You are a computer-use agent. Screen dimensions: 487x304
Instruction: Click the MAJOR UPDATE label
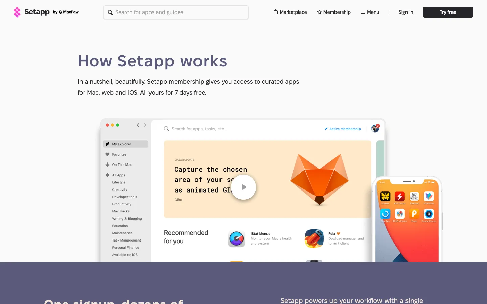click(x=184, y=160)
